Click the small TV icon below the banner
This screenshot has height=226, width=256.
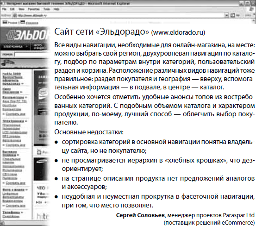tap(39, 152)
